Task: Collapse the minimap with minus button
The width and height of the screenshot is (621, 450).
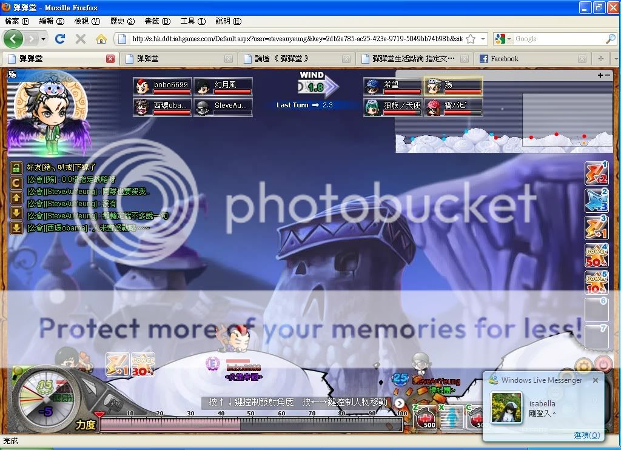Action: (608, 75)
